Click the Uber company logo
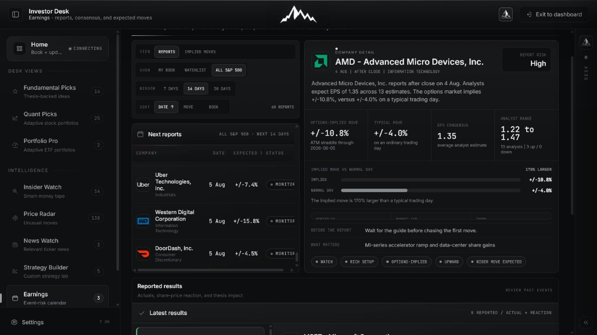The height and width of the screenshot is (335, 597). pos(143,185)
